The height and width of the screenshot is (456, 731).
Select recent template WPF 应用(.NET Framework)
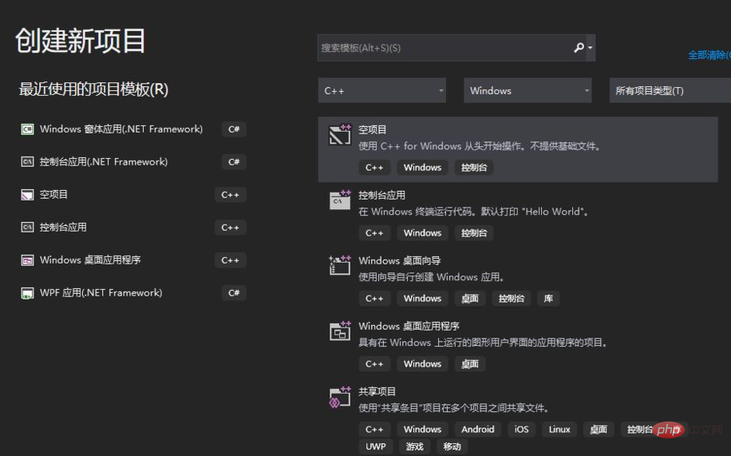coord(101,293)
